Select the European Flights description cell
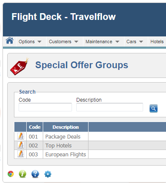 pos(66,154)
